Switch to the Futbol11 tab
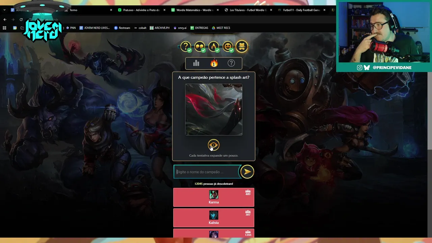432x243 pixels. [301, 10]
